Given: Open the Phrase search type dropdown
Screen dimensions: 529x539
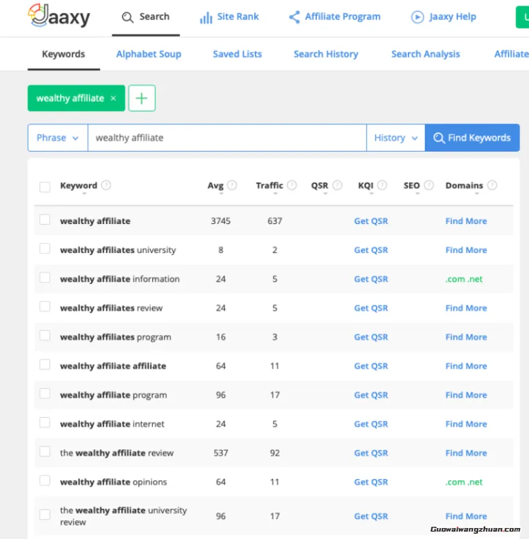Looking at the screenshot, I should (57, 138).
